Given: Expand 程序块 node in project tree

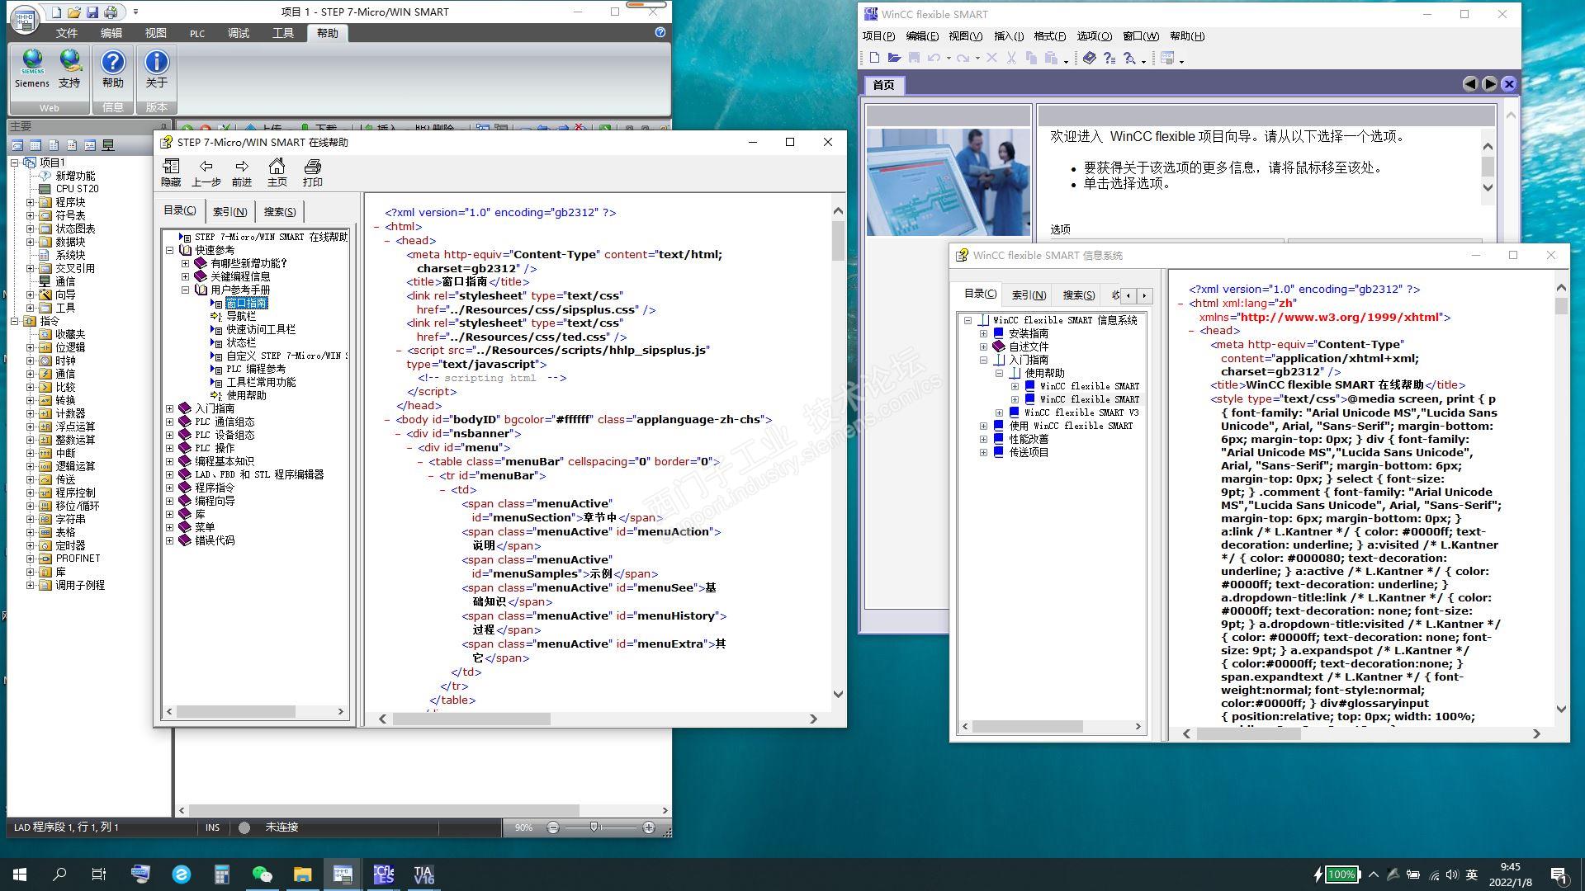Looking at the screenshot, I should [31, 202].
